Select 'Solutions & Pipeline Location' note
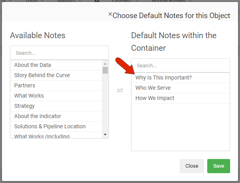The image size is (240, 183). point(50,126)
